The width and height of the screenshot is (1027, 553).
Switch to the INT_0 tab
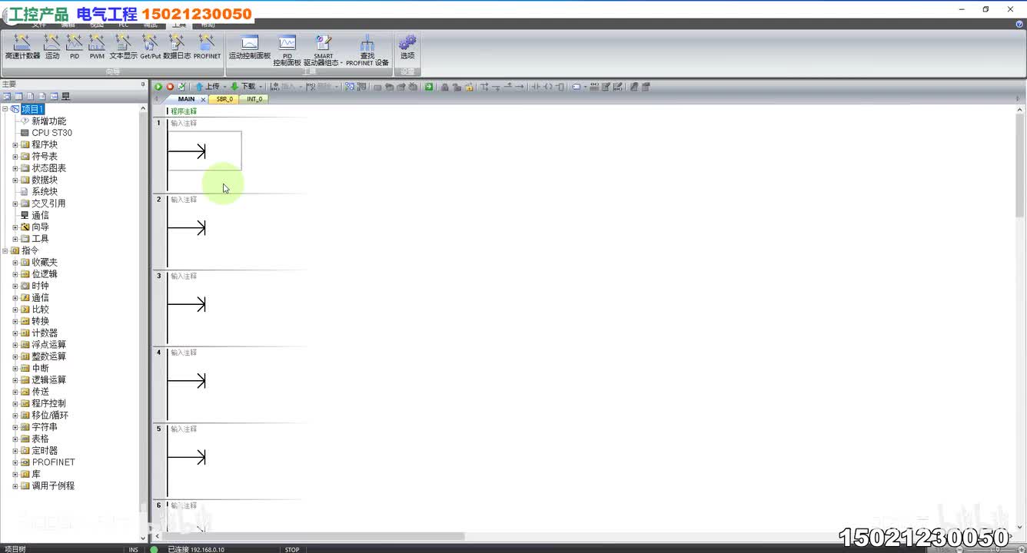[254, 99]
